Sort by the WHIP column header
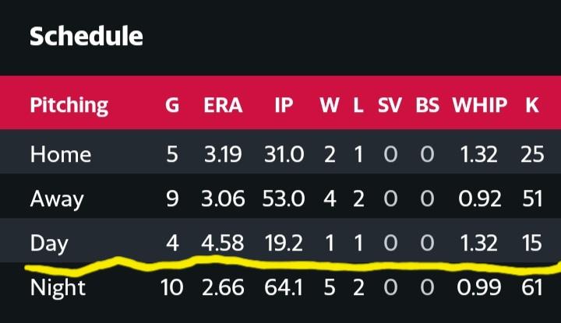The width and height of the screenshot is (561, 323). coord(480,105)
